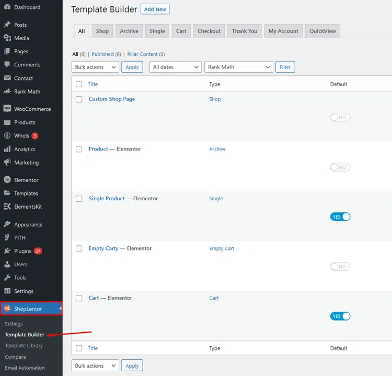
Task: Click the WooCommerce logo icon
Action: tap(7, 109)
